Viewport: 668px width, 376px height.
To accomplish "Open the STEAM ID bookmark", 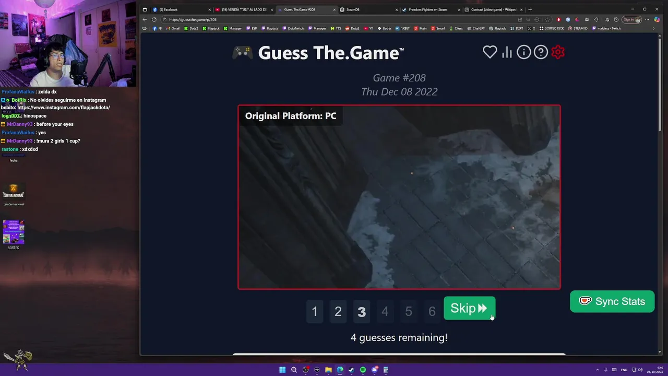I will [x=578, y=28].
